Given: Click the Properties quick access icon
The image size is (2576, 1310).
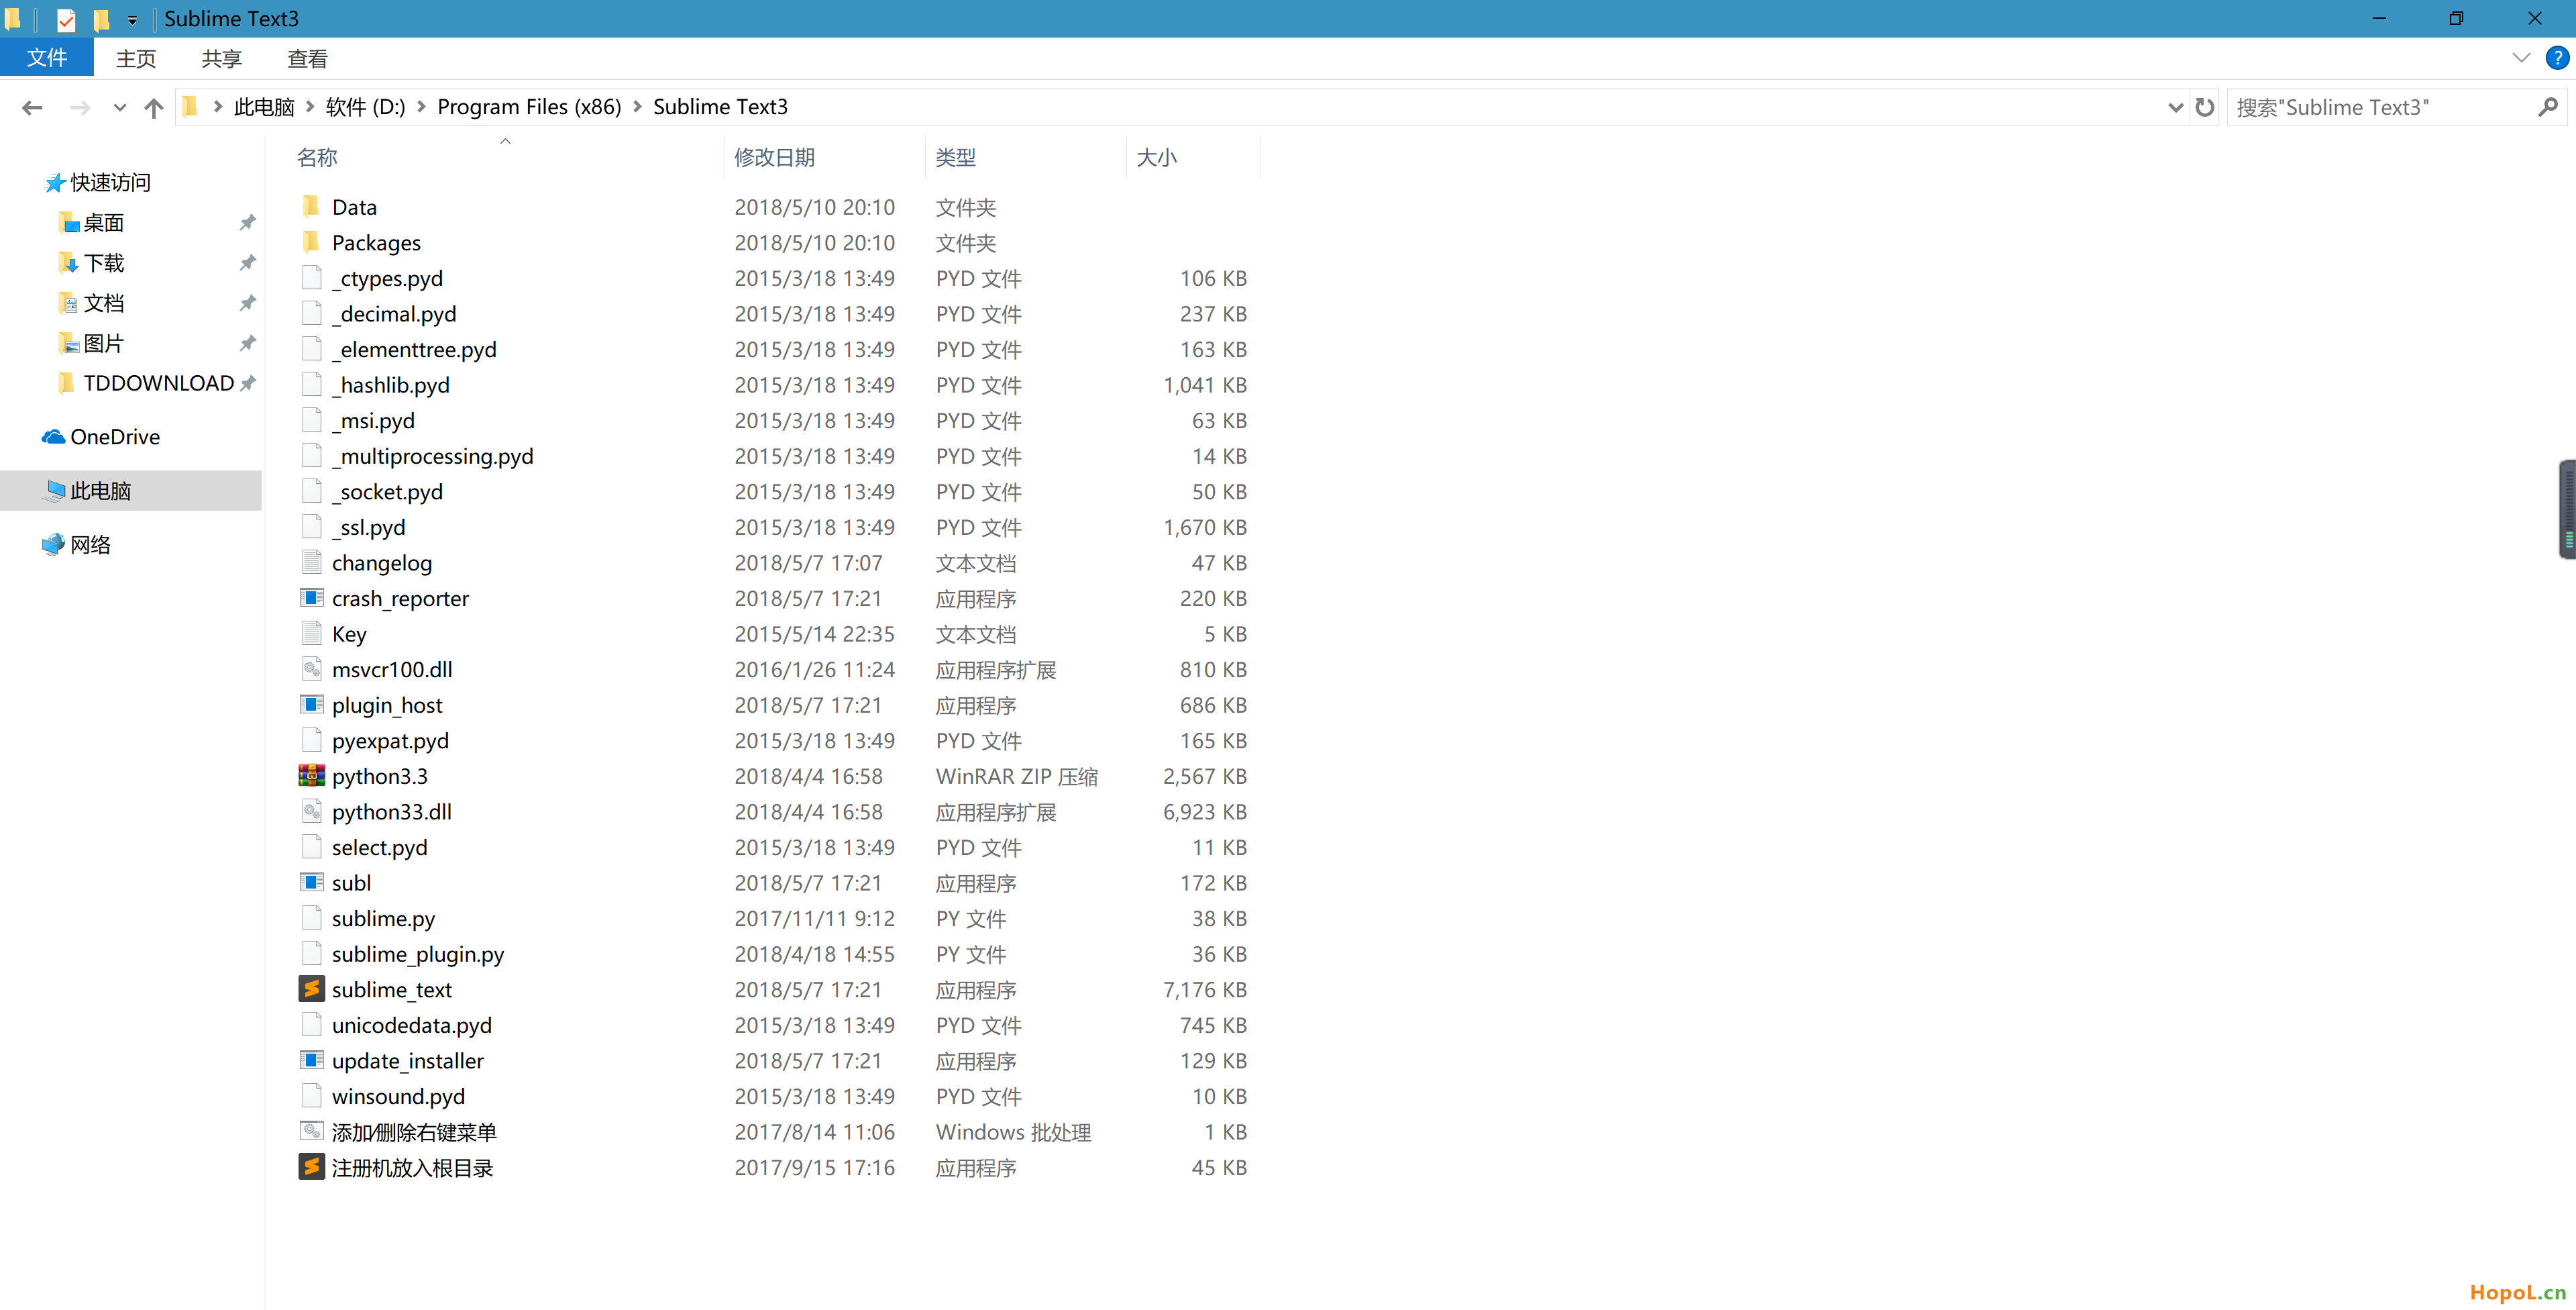Looking at the screenshot, I should [x=66, y=19].
